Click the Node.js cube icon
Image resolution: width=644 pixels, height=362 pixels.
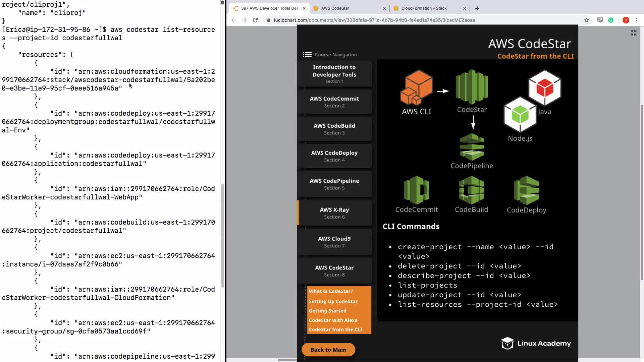520,115
